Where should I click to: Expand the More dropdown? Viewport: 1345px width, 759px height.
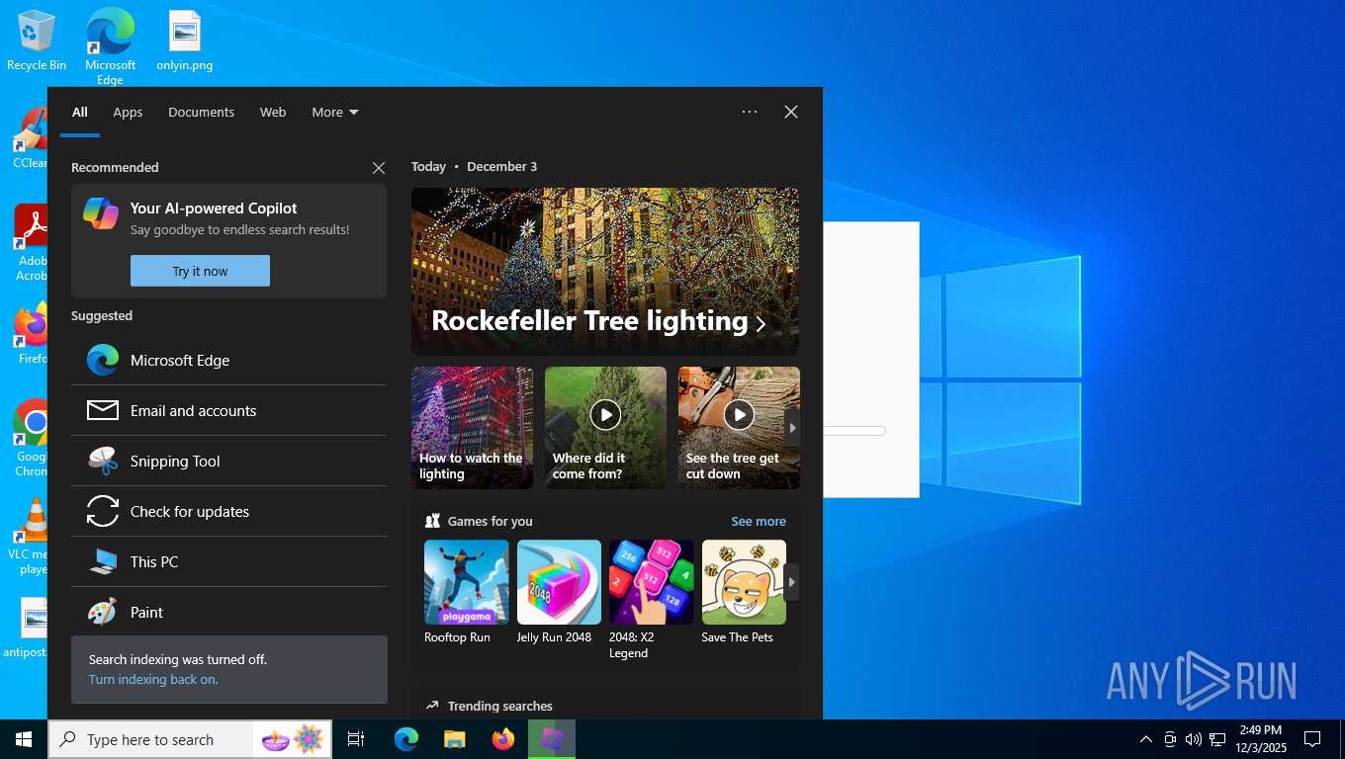pos(335,113)
